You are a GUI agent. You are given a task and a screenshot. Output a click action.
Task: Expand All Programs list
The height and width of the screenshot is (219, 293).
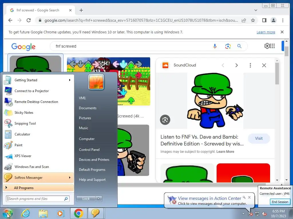[x=38, y=188]
